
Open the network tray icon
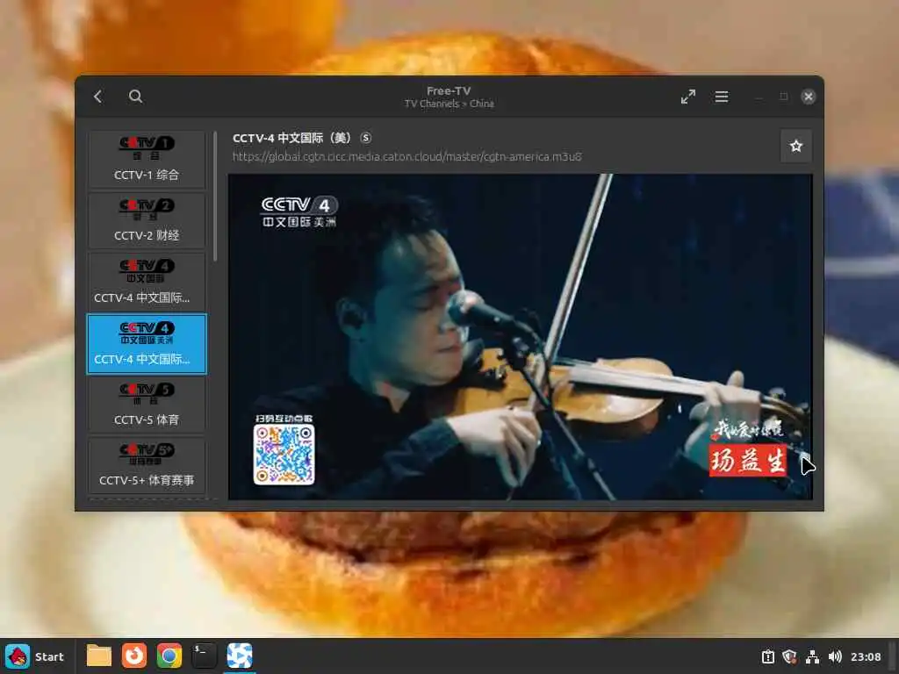(812, 656)
